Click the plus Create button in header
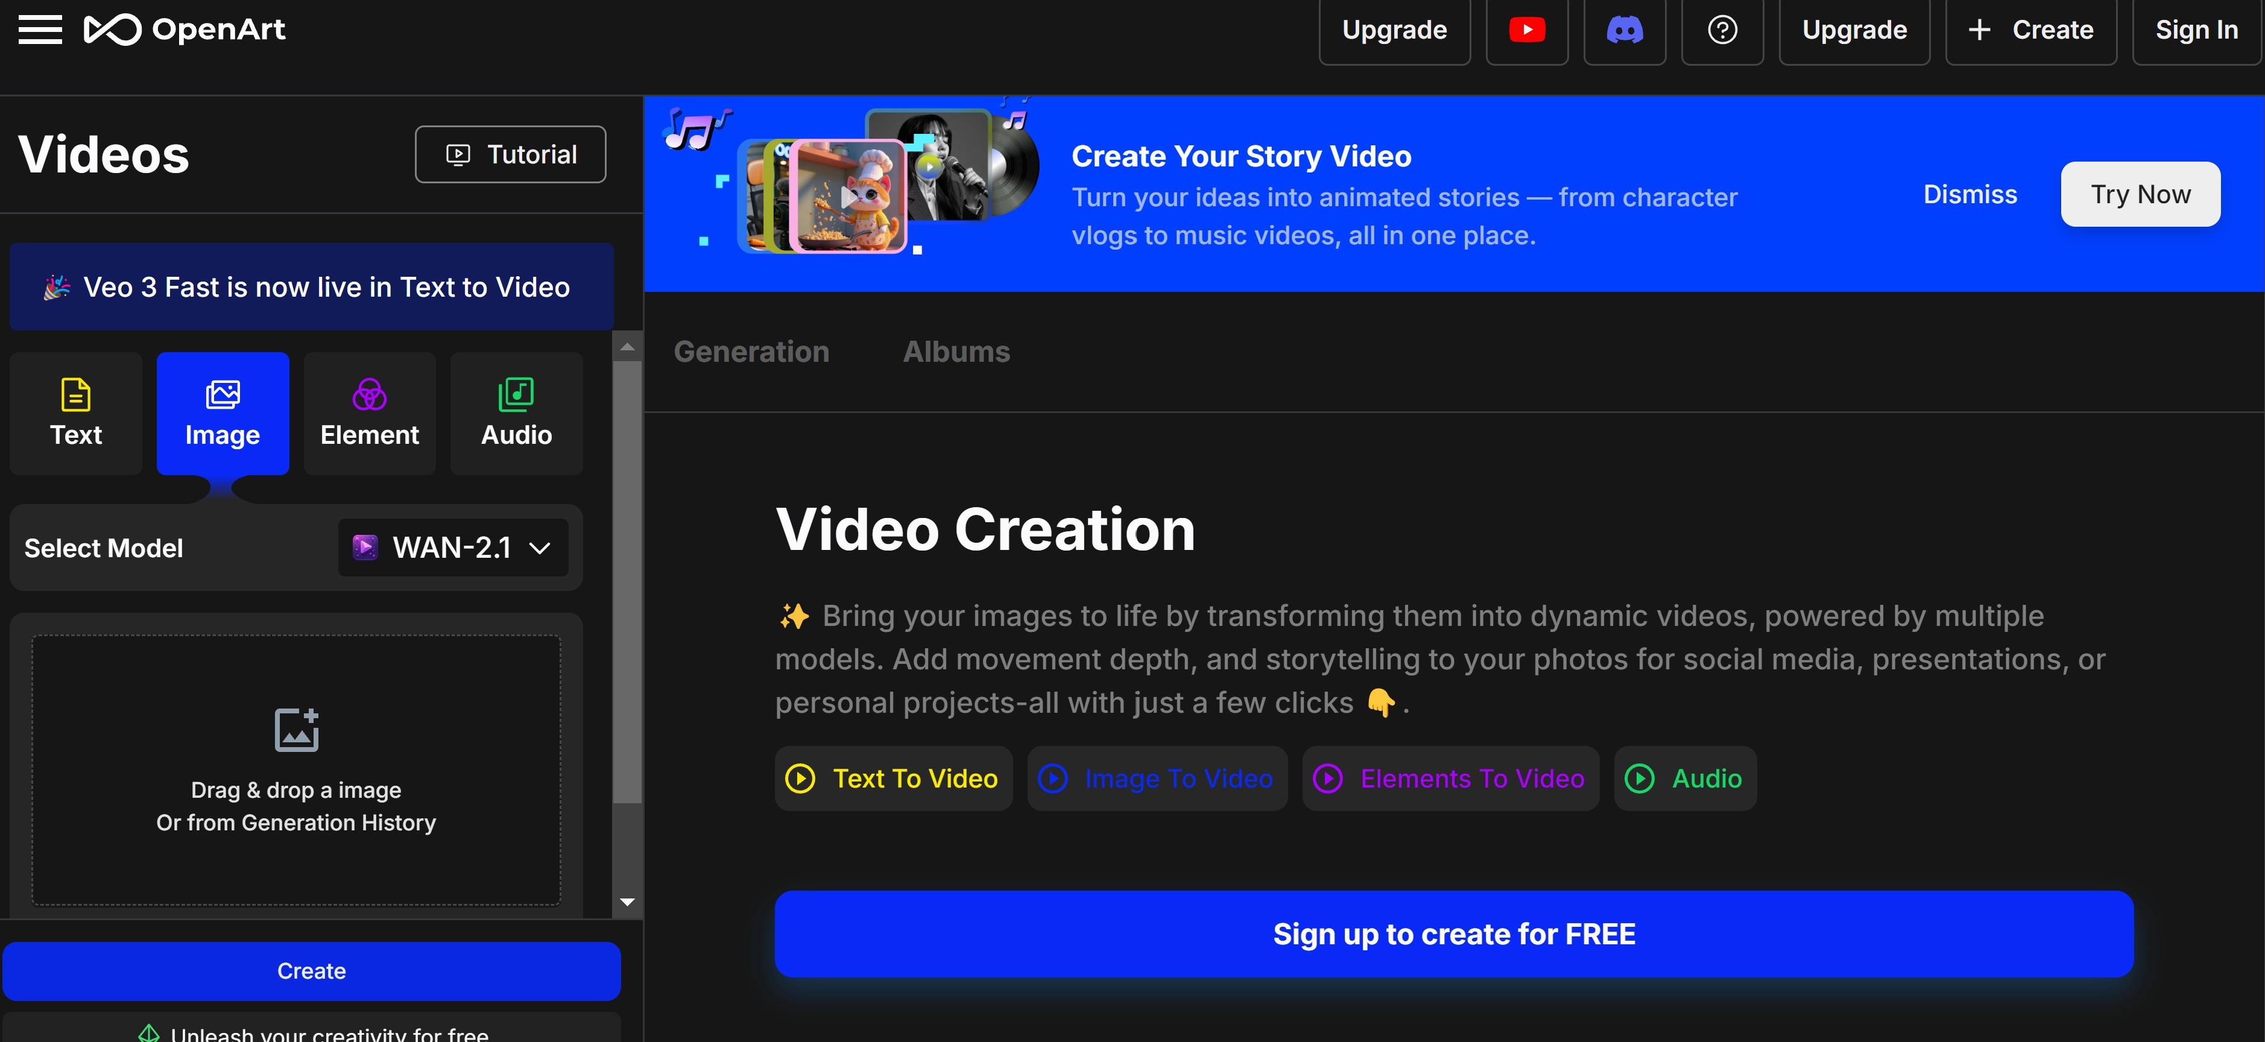The image size is (2265, 1042). click(x=2030, y=30)
